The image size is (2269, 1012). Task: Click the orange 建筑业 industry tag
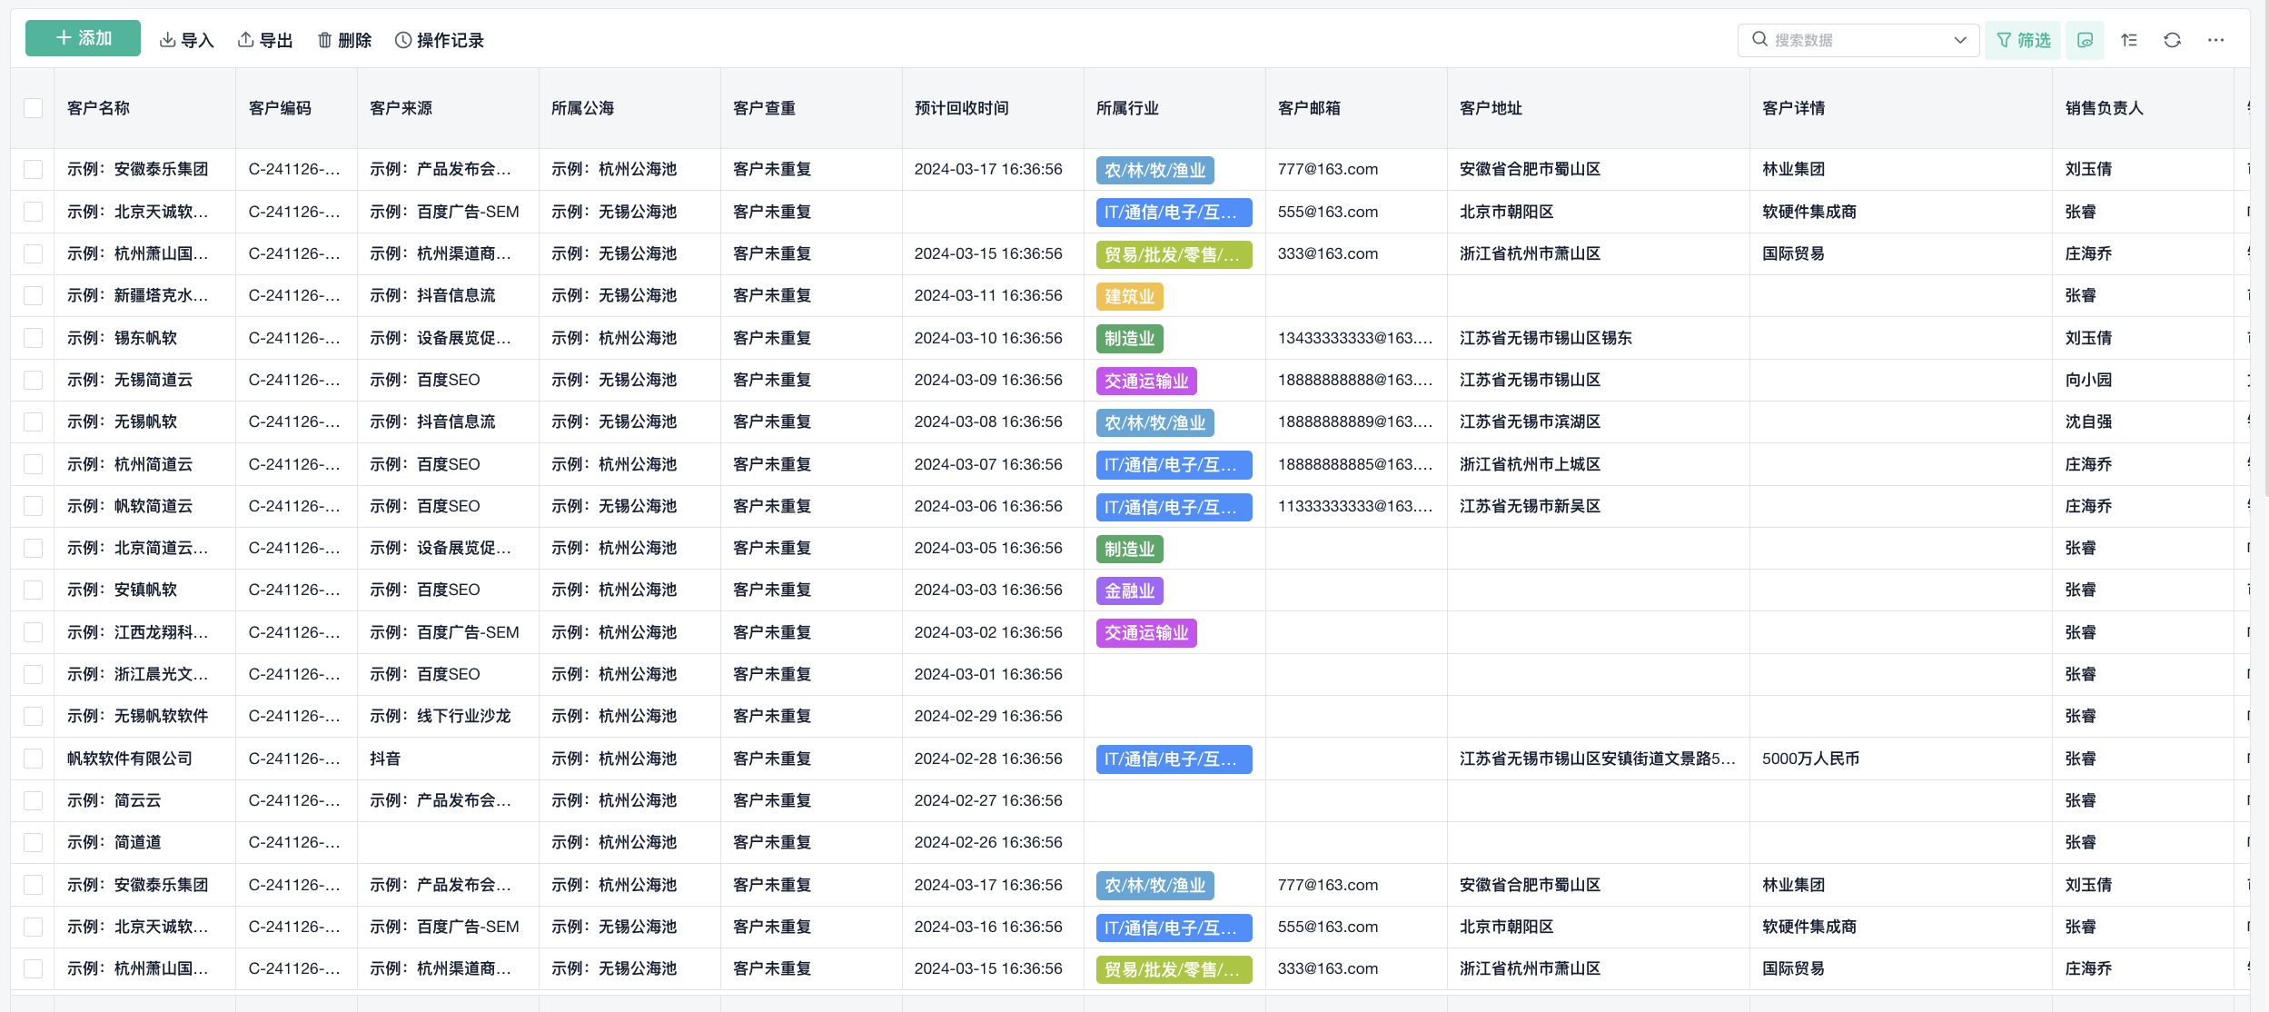[1129, 296]
